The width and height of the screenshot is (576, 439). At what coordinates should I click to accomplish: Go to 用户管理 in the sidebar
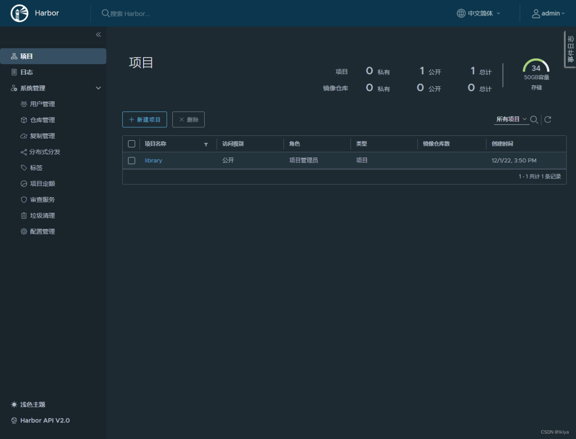coord(42,104)
